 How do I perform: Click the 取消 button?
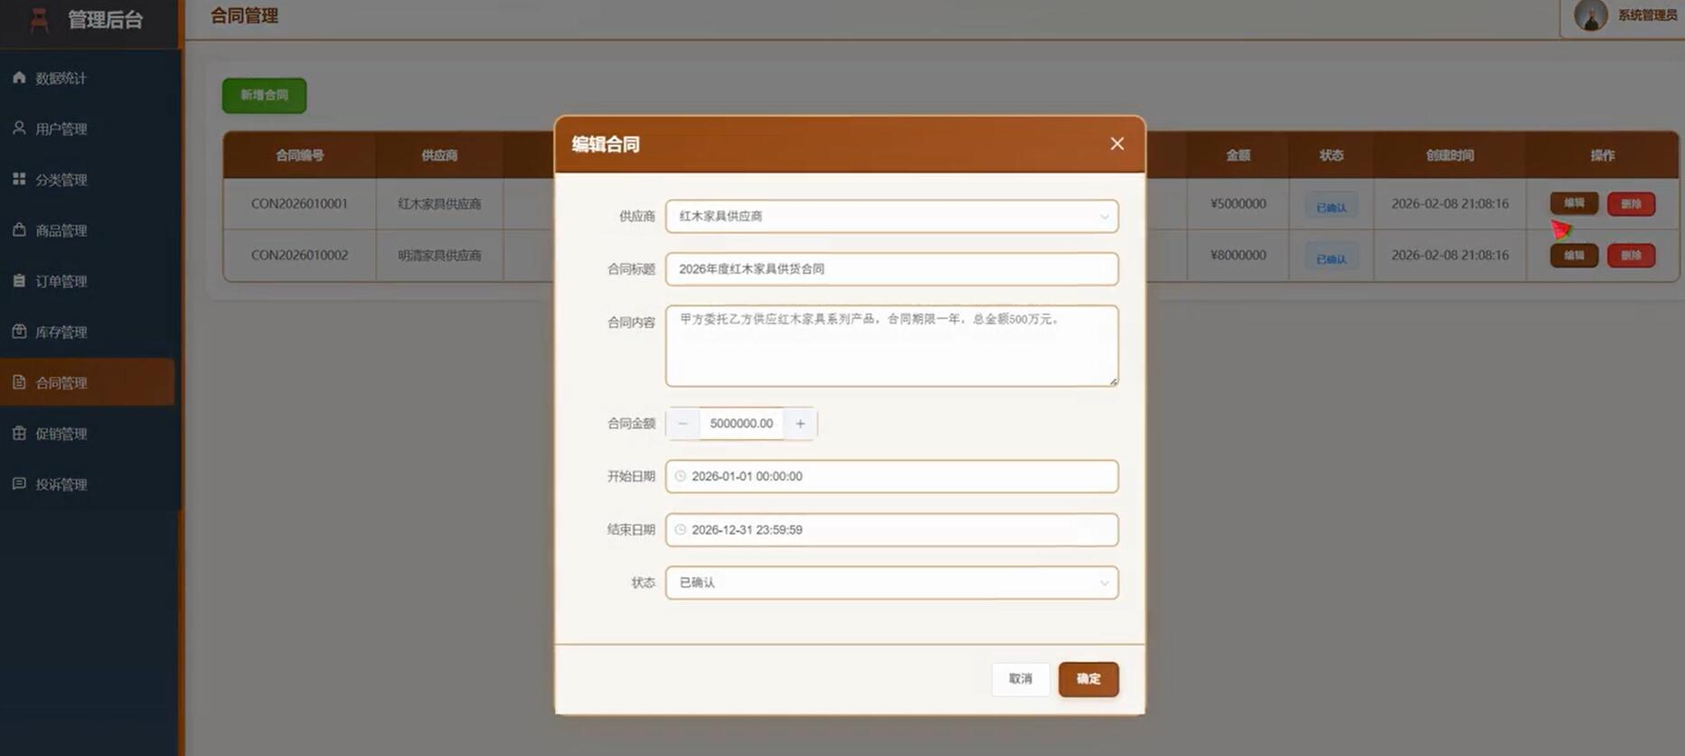coord(1021,679)
